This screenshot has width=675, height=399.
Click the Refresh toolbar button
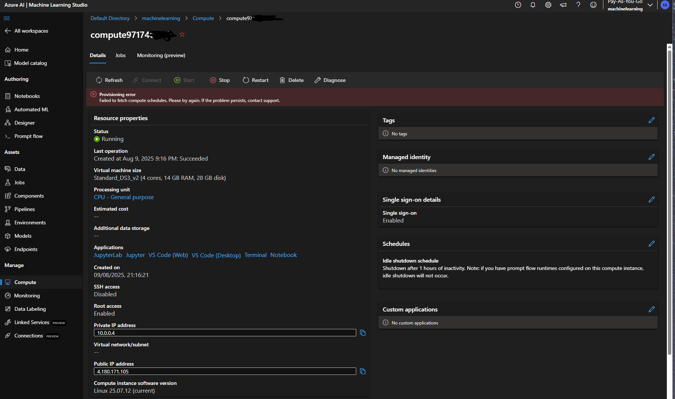[x=109, y=80]
